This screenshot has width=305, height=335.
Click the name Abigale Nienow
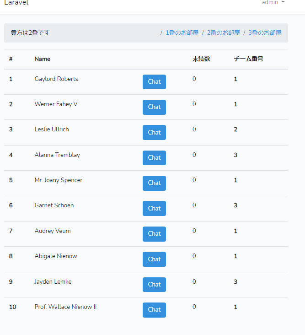click(x=56, y=256)
